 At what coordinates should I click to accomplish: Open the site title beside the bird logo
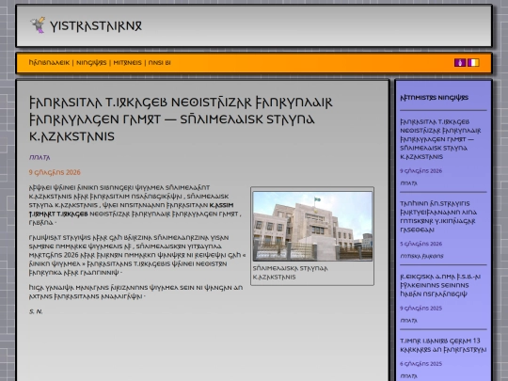[x=96, y=26]
